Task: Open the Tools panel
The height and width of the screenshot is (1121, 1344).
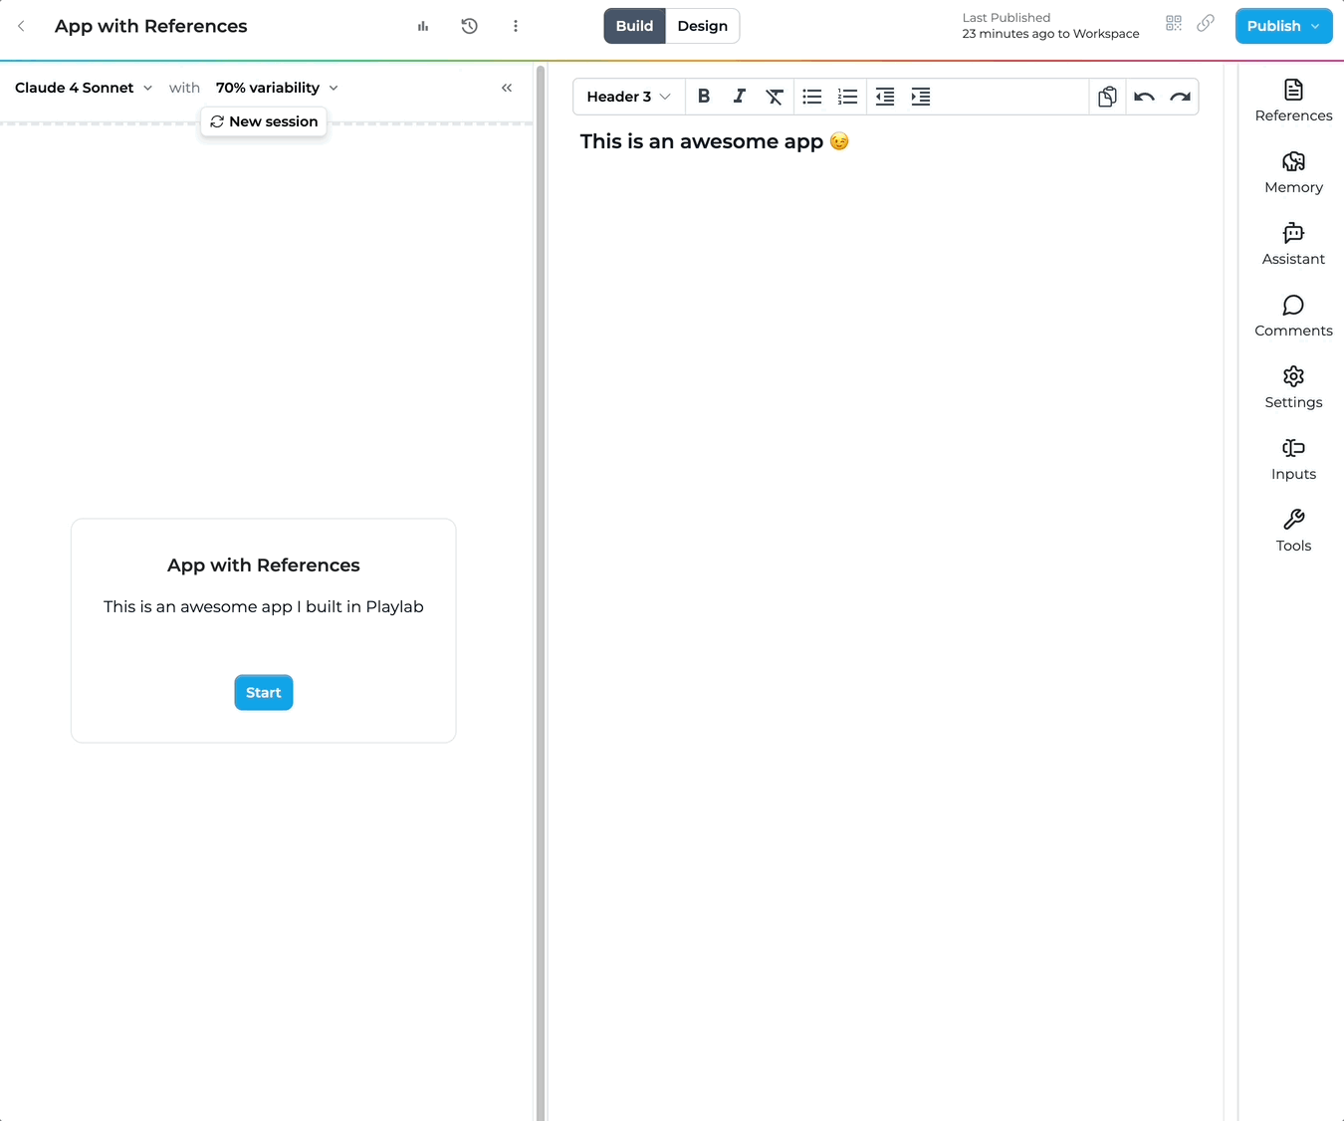Action: click(x=1293, y=531)
